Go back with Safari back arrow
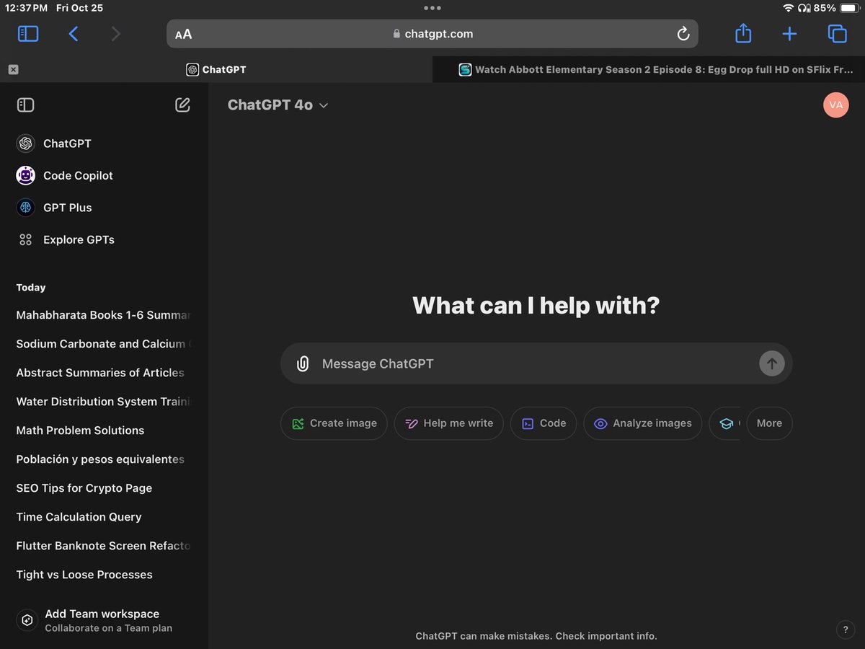Screen dimensions: 865x649 point(73,33)
